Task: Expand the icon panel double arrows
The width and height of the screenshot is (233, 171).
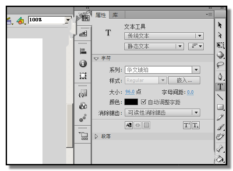Action: 87,8
